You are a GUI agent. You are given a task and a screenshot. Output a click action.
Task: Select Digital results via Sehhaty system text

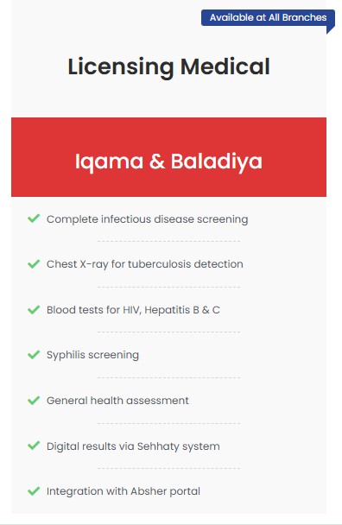(x=133, y=446)
